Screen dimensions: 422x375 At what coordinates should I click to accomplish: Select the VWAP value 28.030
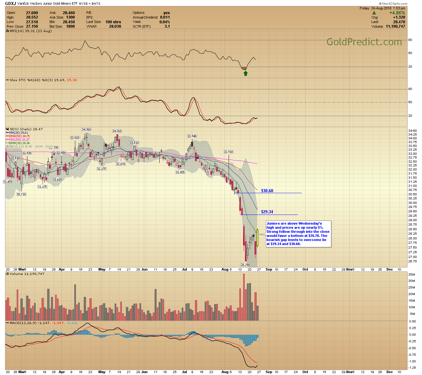point(115,26)
